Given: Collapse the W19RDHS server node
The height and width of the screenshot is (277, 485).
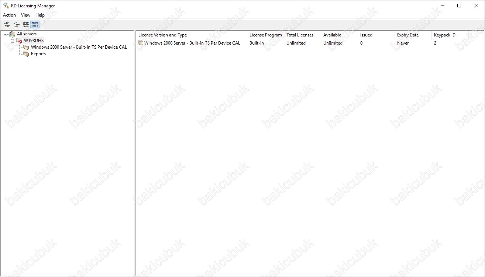Looking at the screenshot, I should (12, 41).
